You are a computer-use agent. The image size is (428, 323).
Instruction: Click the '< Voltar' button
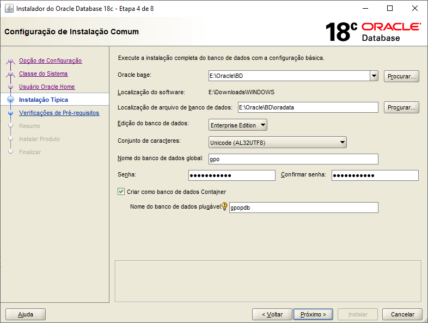pyautogui.click(x=272, y=314)
